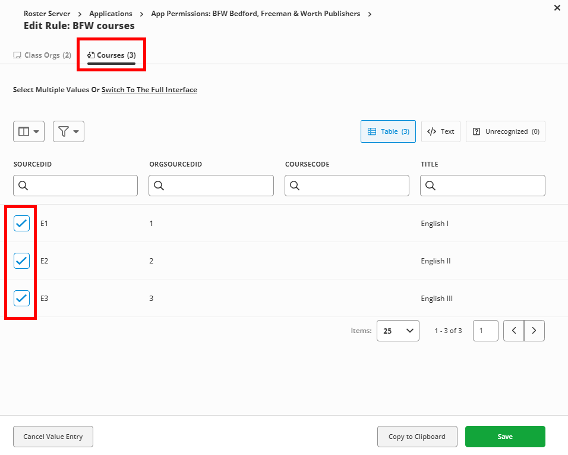Click the Class Orgs monitor icon
The height and width of the screenshot is (455, 568).
[17, 55]
